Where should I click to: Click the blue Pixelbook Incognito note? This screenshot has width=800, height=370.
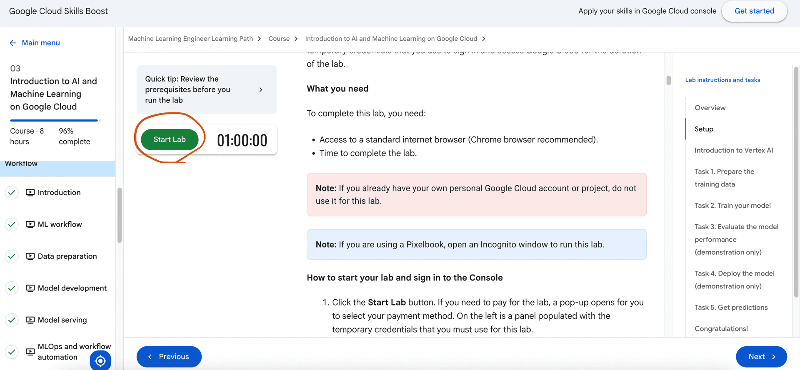coord(477,245)
